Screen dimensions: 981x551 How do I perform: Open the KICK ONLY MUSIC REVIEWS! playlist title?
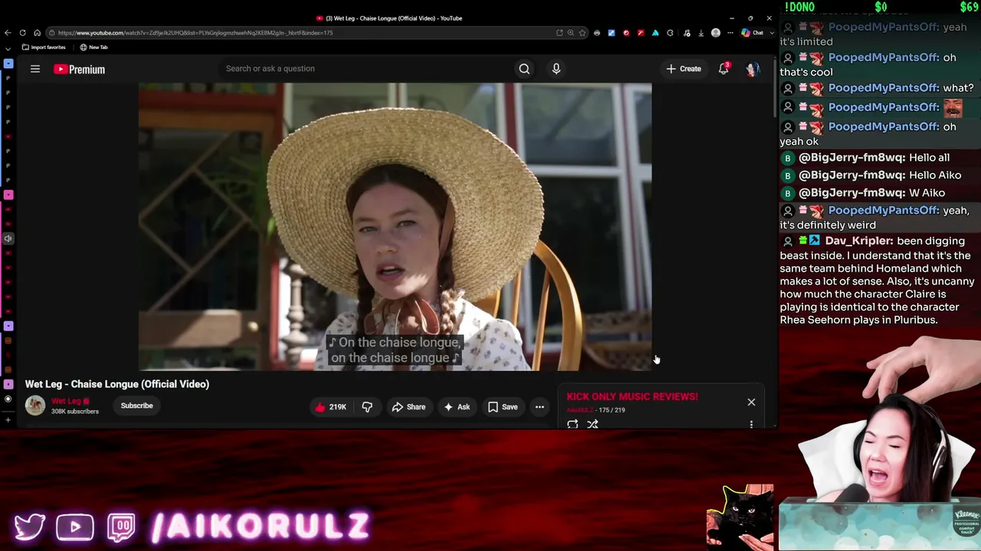click(632, 396)
